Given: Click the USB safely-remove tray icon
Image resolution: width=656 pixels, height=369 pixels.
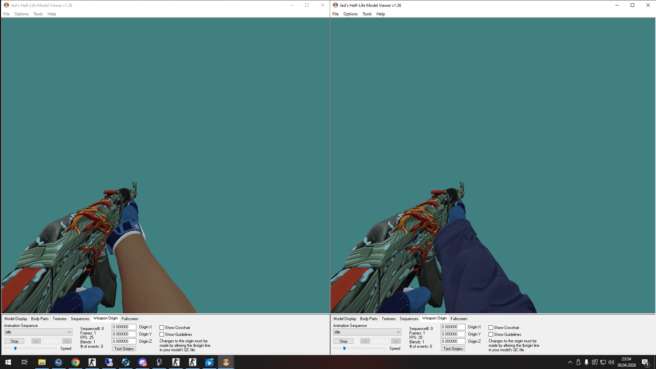Looking at the screenshot, I should 578,362.
